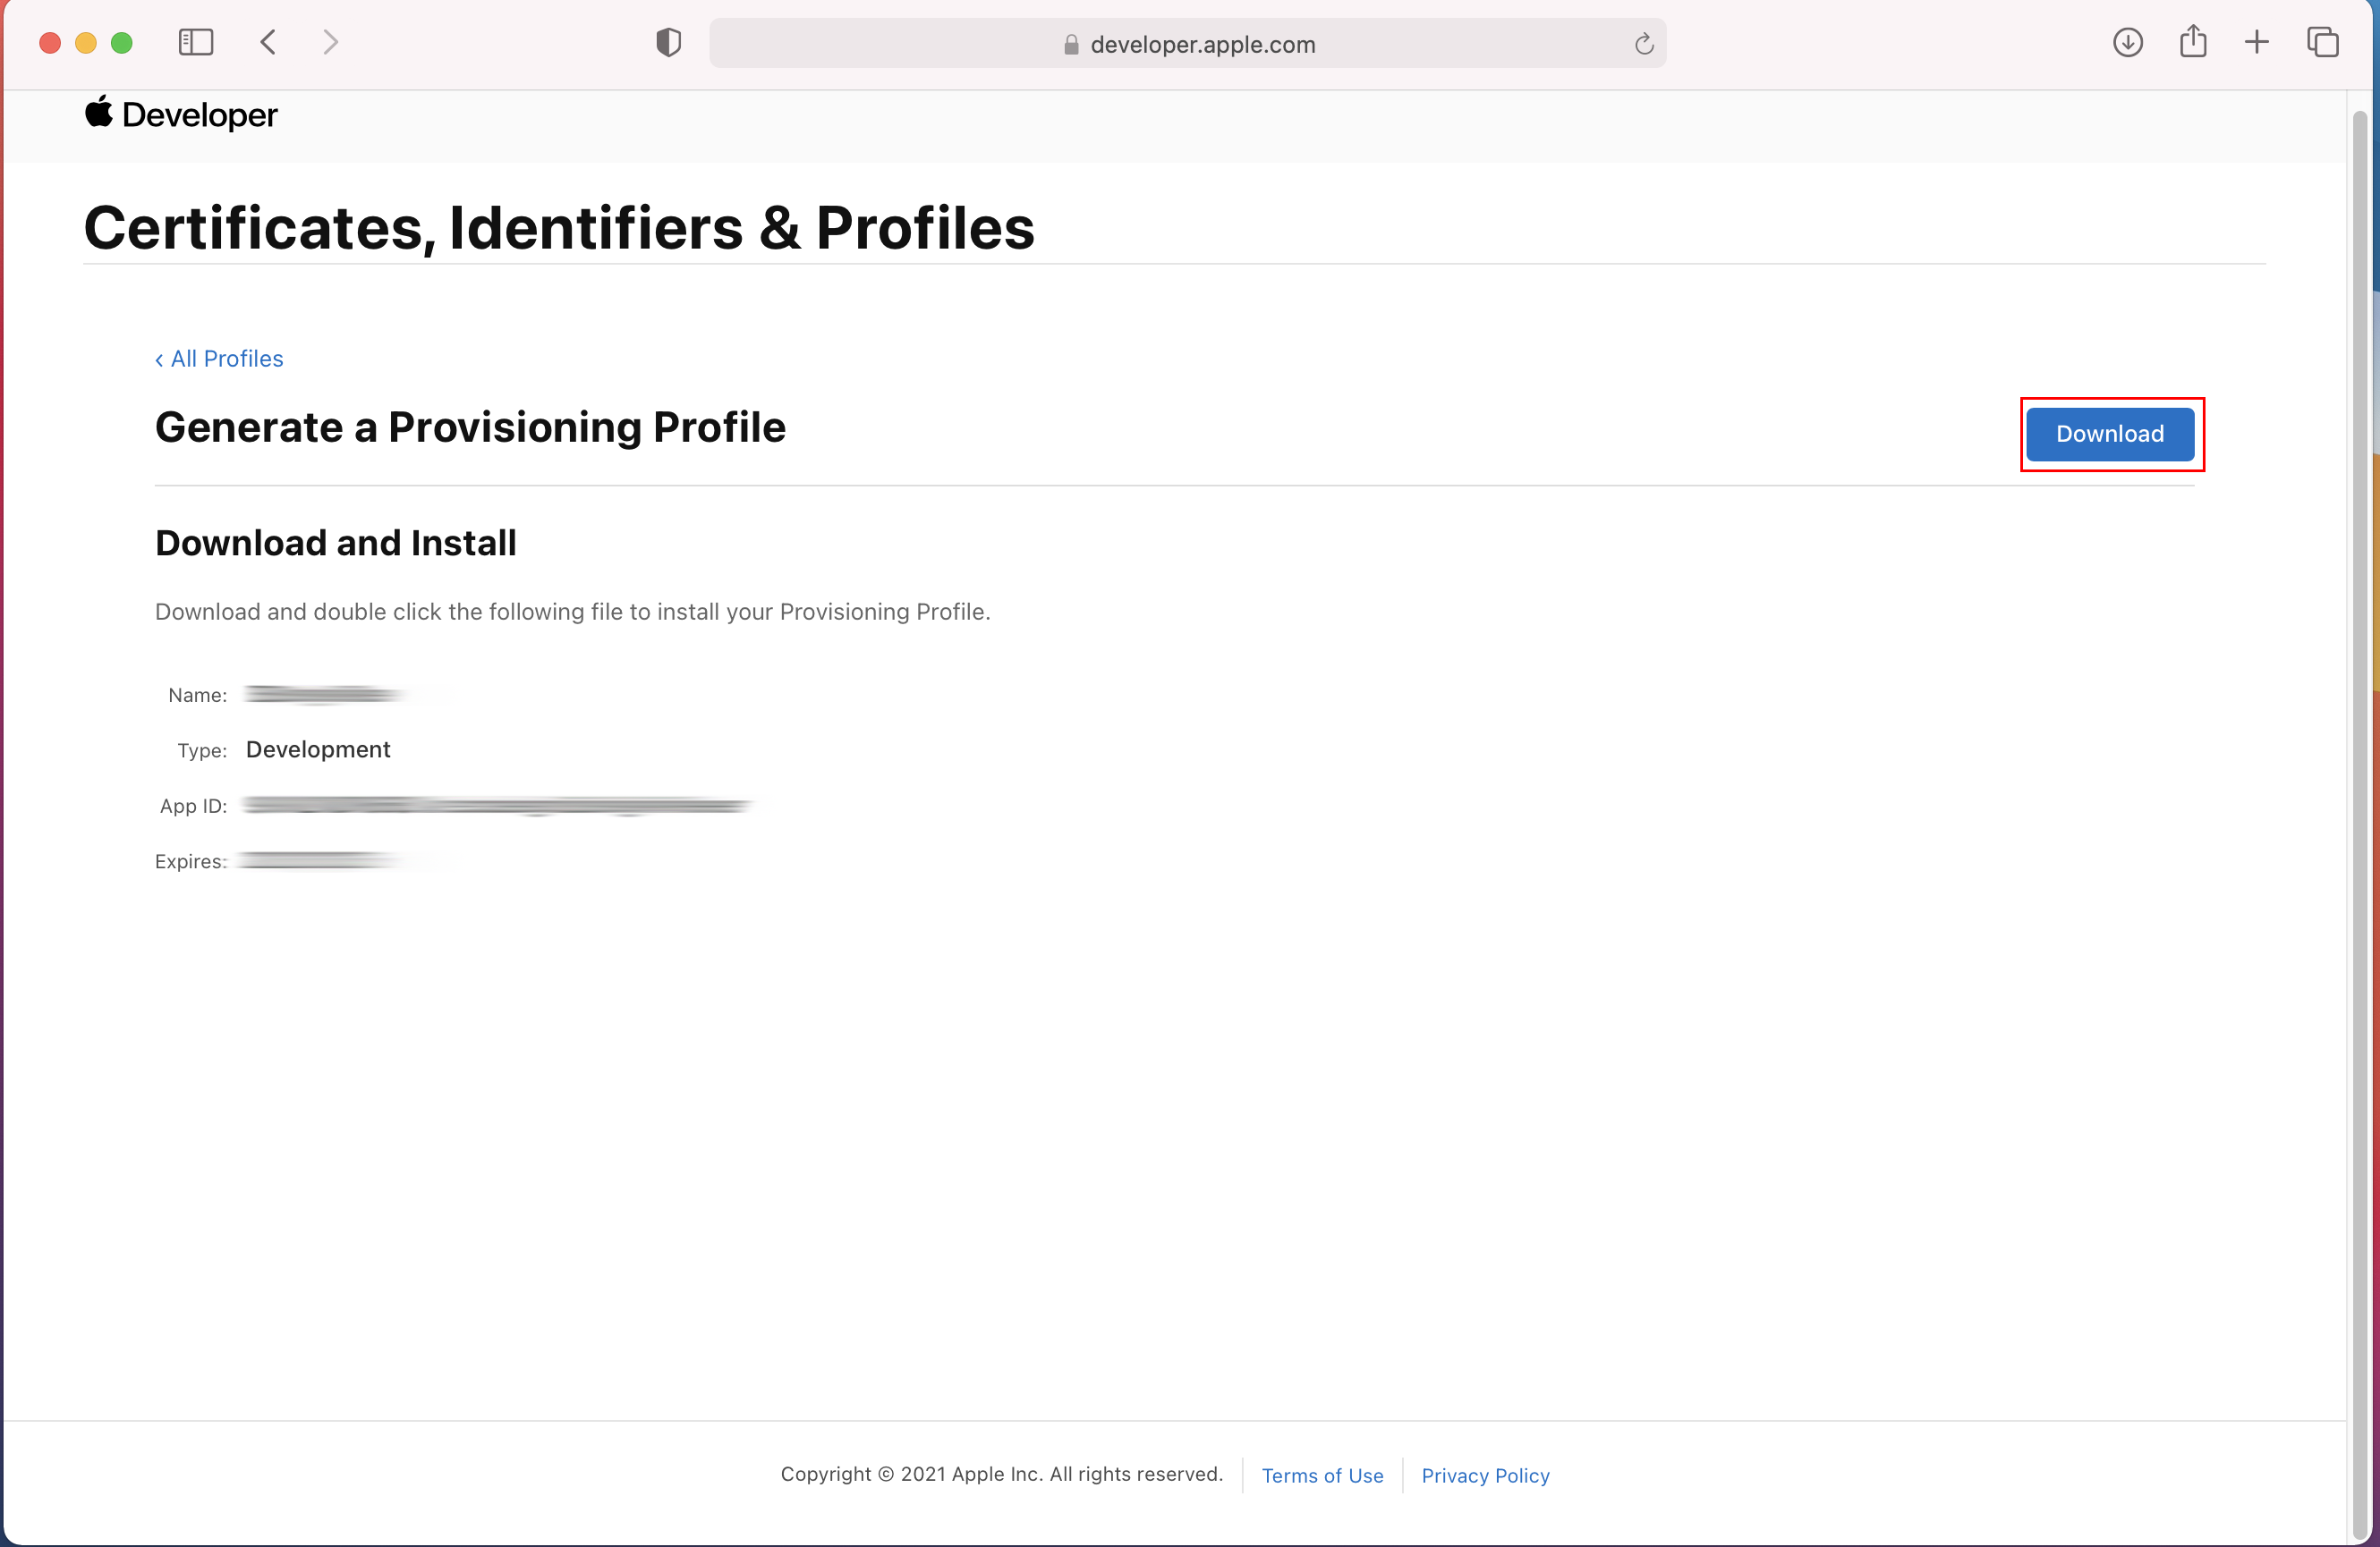Click the forward navigation arrow
This screenshot has width=2380, height=1547.
click(x=331, y=42)
